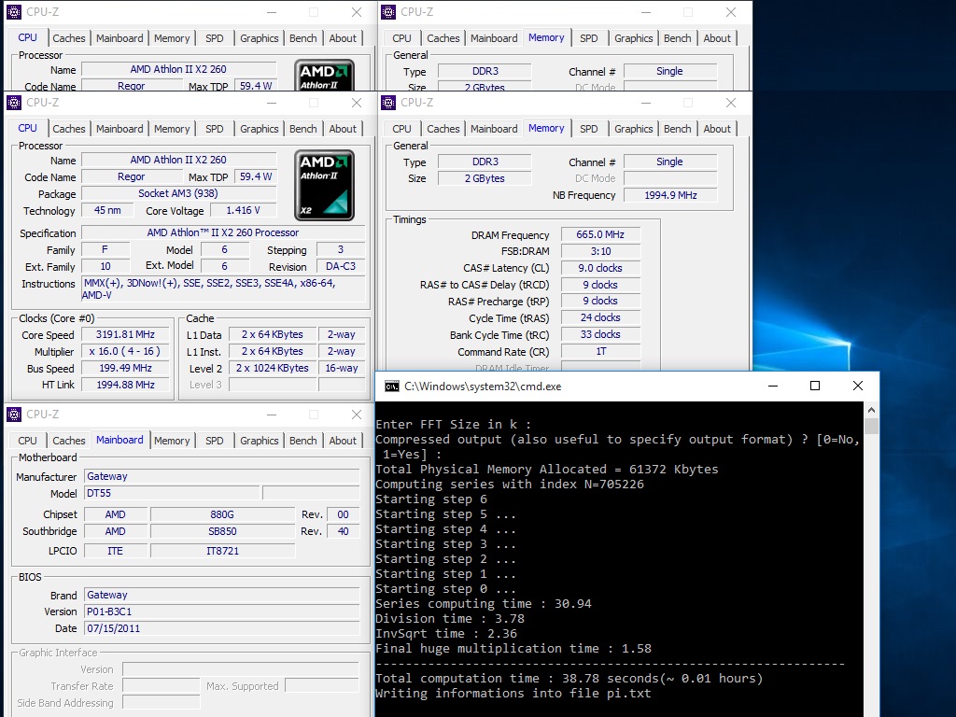This screenshot has width=956, height=717.
Task: Click the cmd scrollbar up arrow
Action: pyautogui.click(x=871, y=410)
